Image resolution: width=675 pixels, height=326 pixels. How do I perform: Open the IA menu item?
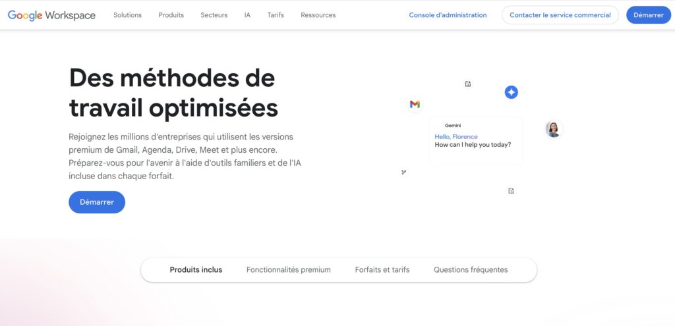[x=247, y=15]
